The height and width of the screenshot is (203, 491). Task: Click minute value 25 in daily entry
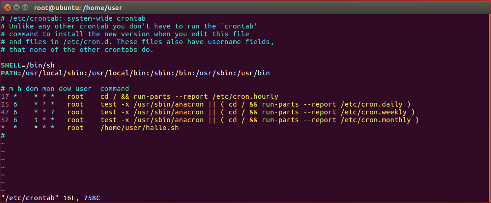coord(5,104)
